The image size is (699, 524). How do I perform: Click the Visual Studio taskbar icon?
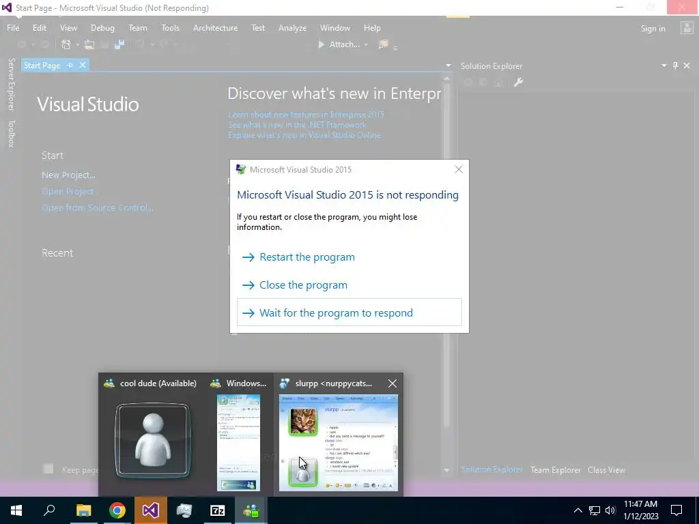pyautogui.click(x=151, y=510)
